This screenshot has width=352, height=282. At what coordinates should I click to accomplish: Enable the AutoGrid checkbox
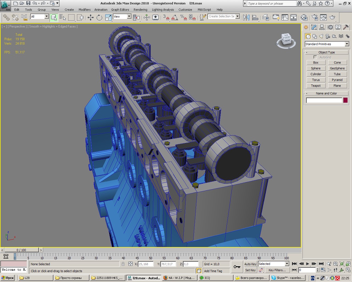[315, 57]
